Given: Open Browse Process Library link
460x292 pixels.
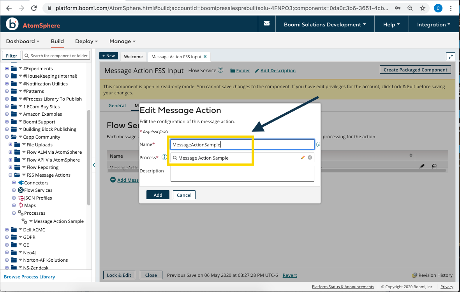Looking at the screenshot, I should [29, 276].
